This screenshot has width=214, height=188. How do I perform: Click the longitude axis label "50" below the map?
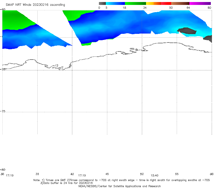click(x=142, y=174)
